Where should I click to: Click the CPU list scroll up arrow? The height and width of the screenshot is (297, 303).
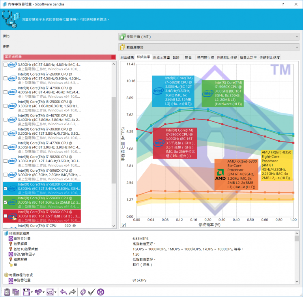point(114,64)
